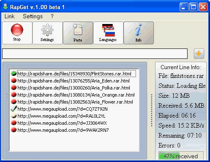Viewport: 210px width, 162px height.
Task: Select the Aria_Polka.rar.html link row
Action: click(x=74, y=88)
